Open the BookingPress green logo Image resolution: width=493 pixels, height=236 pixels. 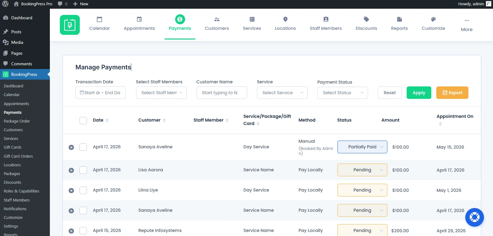tap(70, 25)
